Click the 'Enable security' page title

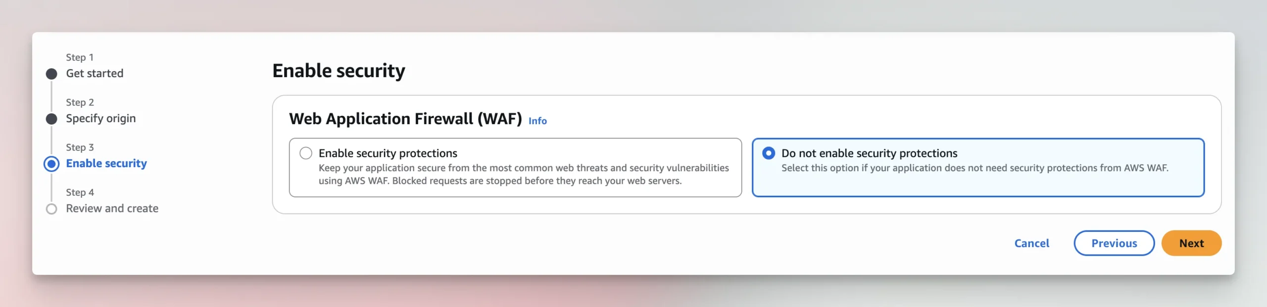[x=339, y=71]
